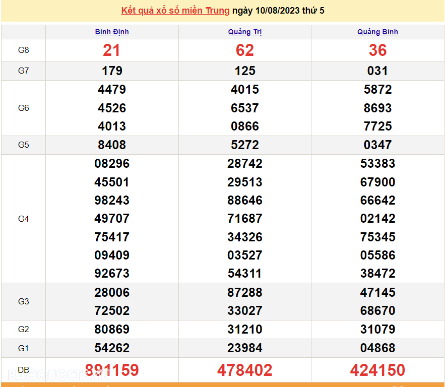The image size is (445, 387).
Task: Click the G1 row label
Action: click(23, 348)
